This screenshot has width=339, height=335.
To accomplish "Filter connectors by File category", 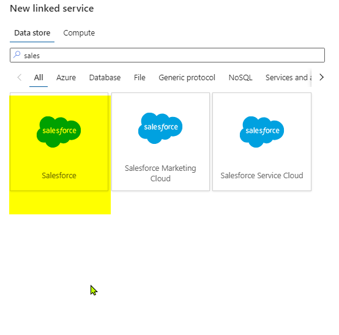I will click(x=140, y=78).
